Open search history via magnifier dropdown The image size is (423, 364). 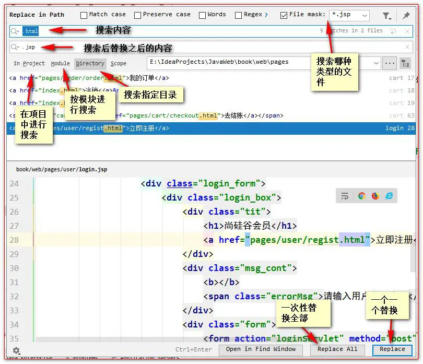[15, 31]
